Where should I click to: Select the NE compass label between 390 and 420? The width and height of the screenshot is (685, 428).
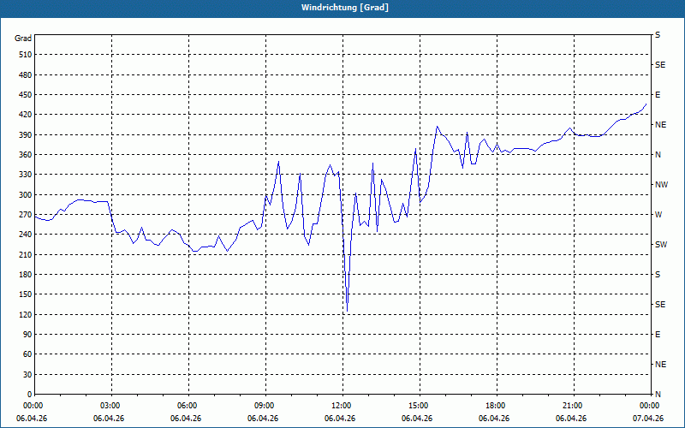[x=660, y=125]
